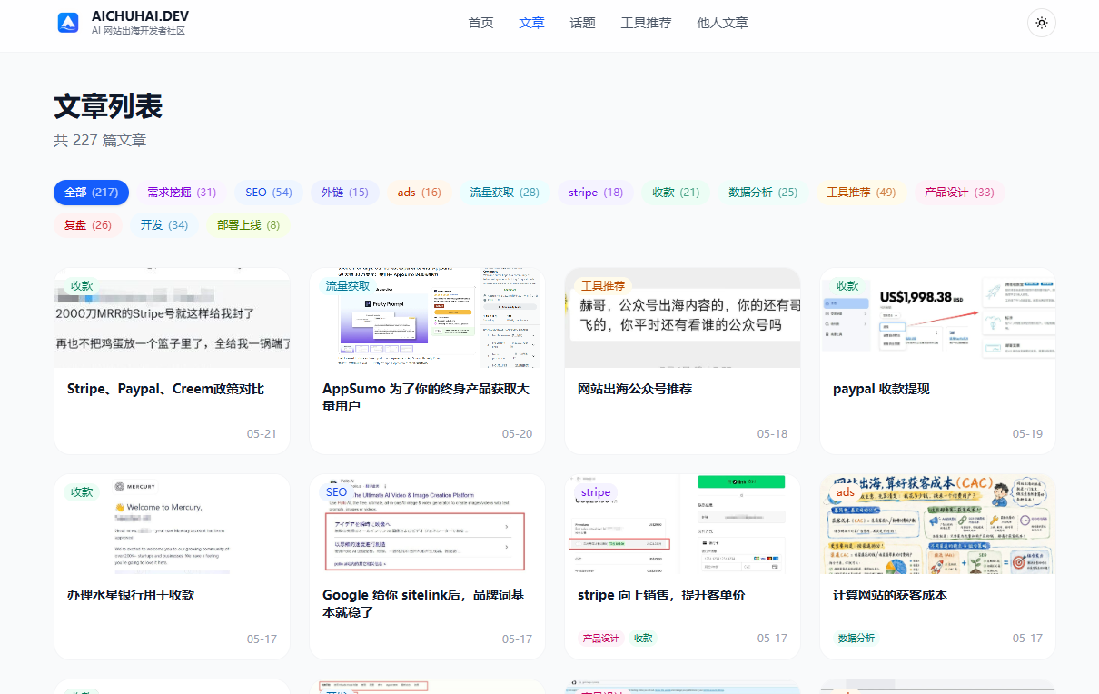Click the Google sitelink card thumbnail
The image size is (1099, 694).
pos(427,524)
